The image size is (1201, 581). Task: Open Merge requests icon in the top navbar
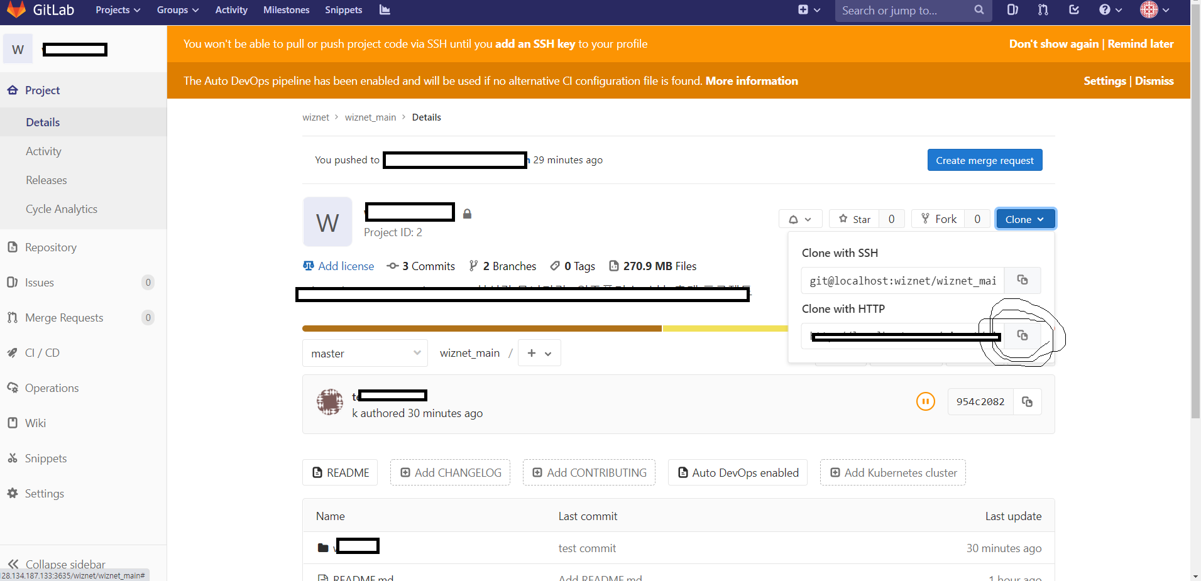pos(1043,10)
